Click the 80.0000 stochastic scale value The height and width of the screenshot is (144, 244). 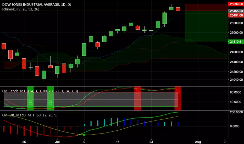(235, 92)
